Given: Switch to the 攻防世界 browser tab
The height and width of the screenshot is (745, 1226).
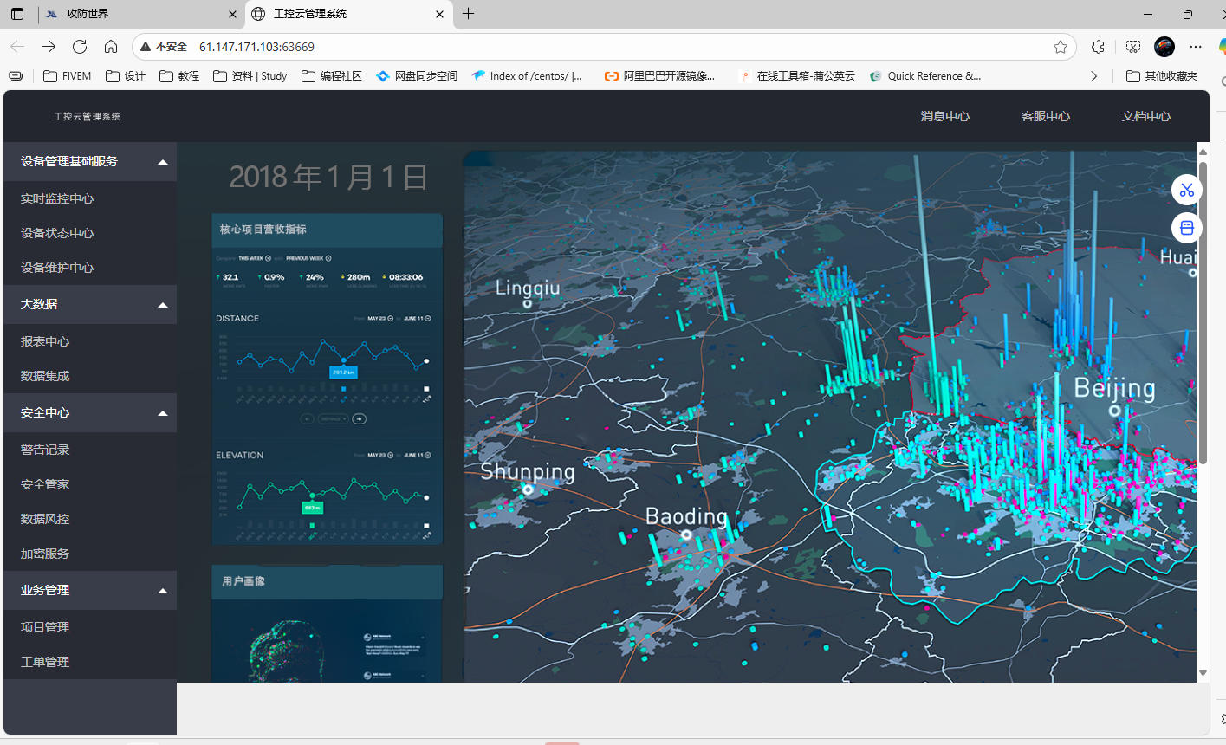Looking at the screenshot, I should coord(130,14).
